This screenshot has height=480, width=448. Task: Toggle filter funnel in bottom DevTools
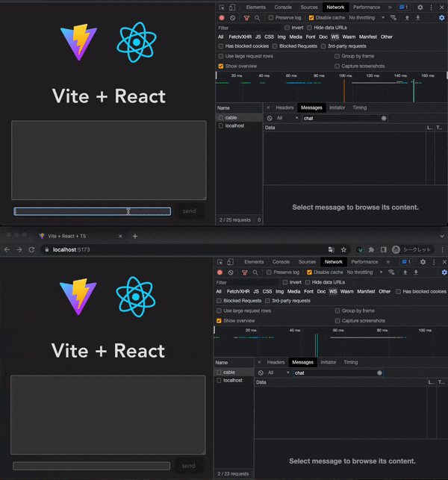[245, 272]
